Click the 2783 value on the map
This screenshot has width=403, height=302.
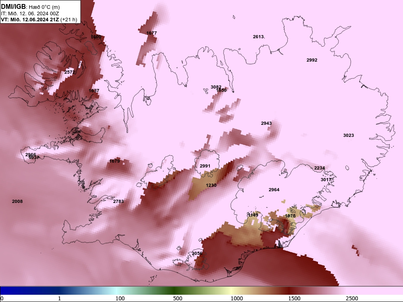click(118, 201)
